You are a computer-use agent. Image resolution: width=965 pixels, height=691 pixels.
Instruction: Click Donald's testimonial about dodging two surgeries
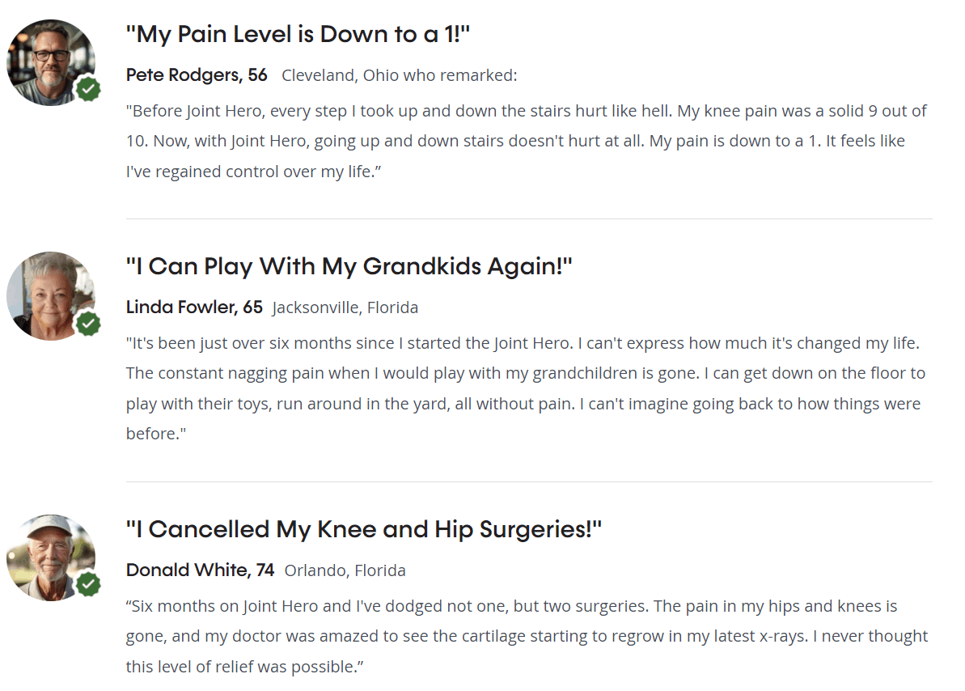(527, 636)
